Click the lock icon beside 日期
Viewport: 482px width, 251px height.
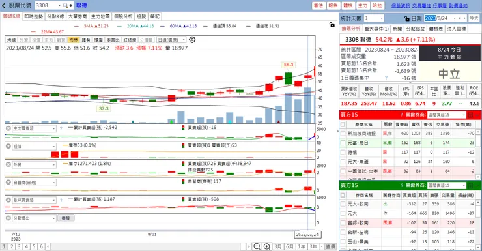[x=406, y=18]
